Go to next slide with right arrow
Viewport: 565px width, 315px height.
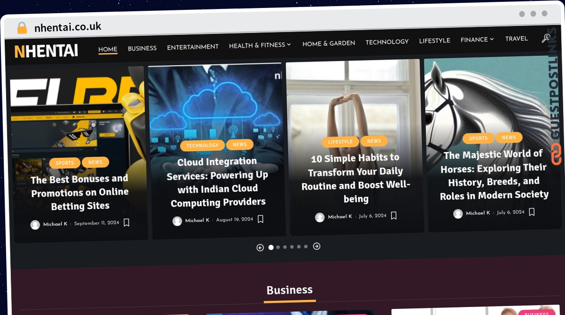tap(317, 246)
